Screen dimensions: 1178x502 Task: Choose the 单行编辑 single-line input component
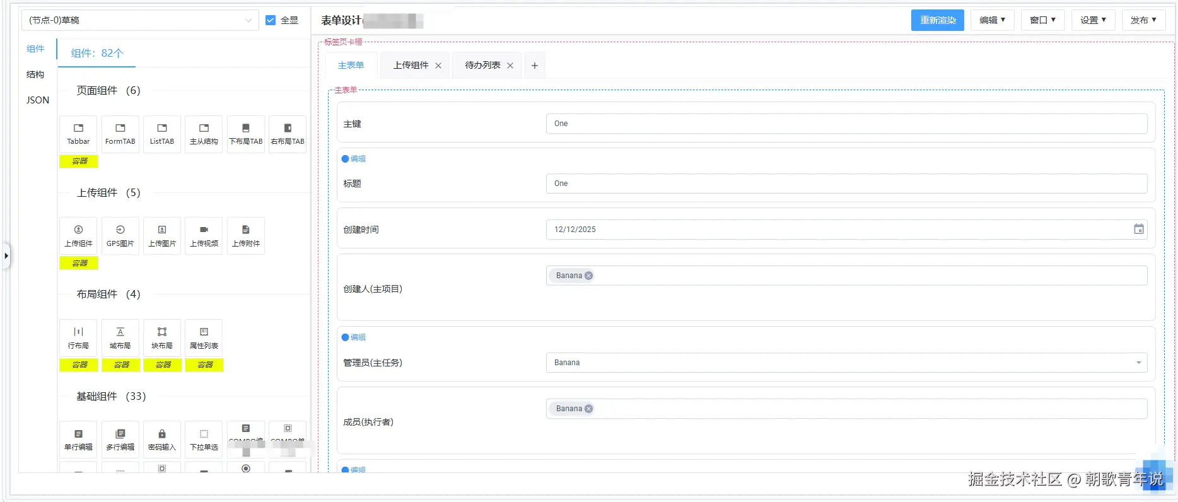coord(78,440)
